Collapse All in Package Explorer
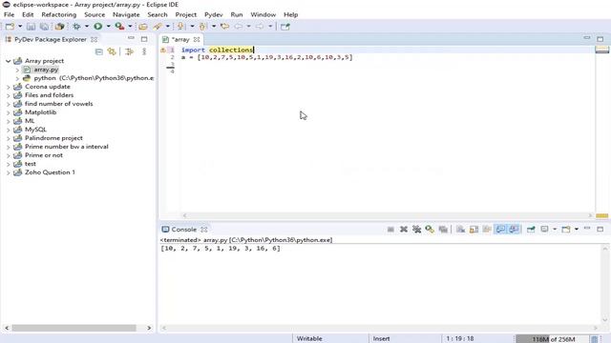611x343 pixels. (x=99, y=51)
